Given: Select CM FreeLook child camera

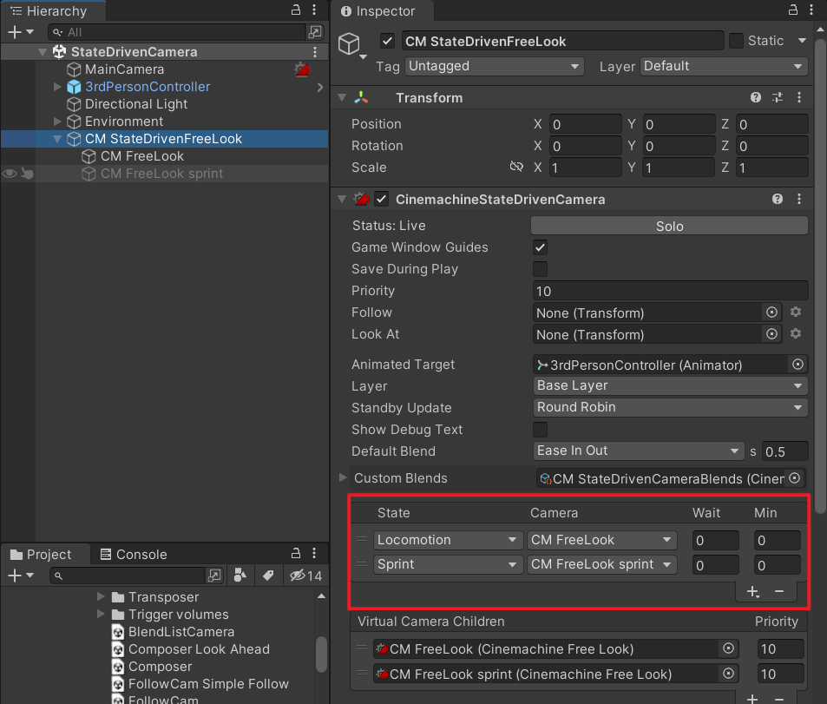Looking at the screenshot, I should [142, 156].
